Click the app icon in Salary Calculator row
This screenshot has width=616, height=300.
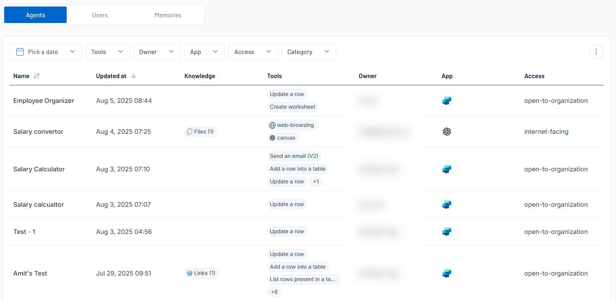447,169
